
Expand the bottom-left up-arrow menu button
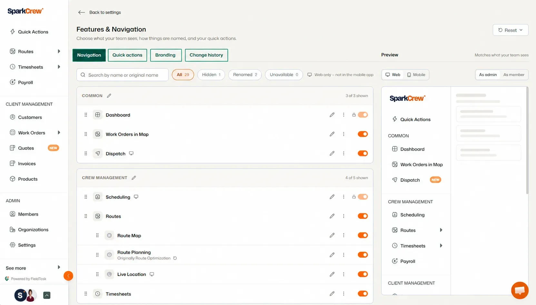(x=47, y=295)
